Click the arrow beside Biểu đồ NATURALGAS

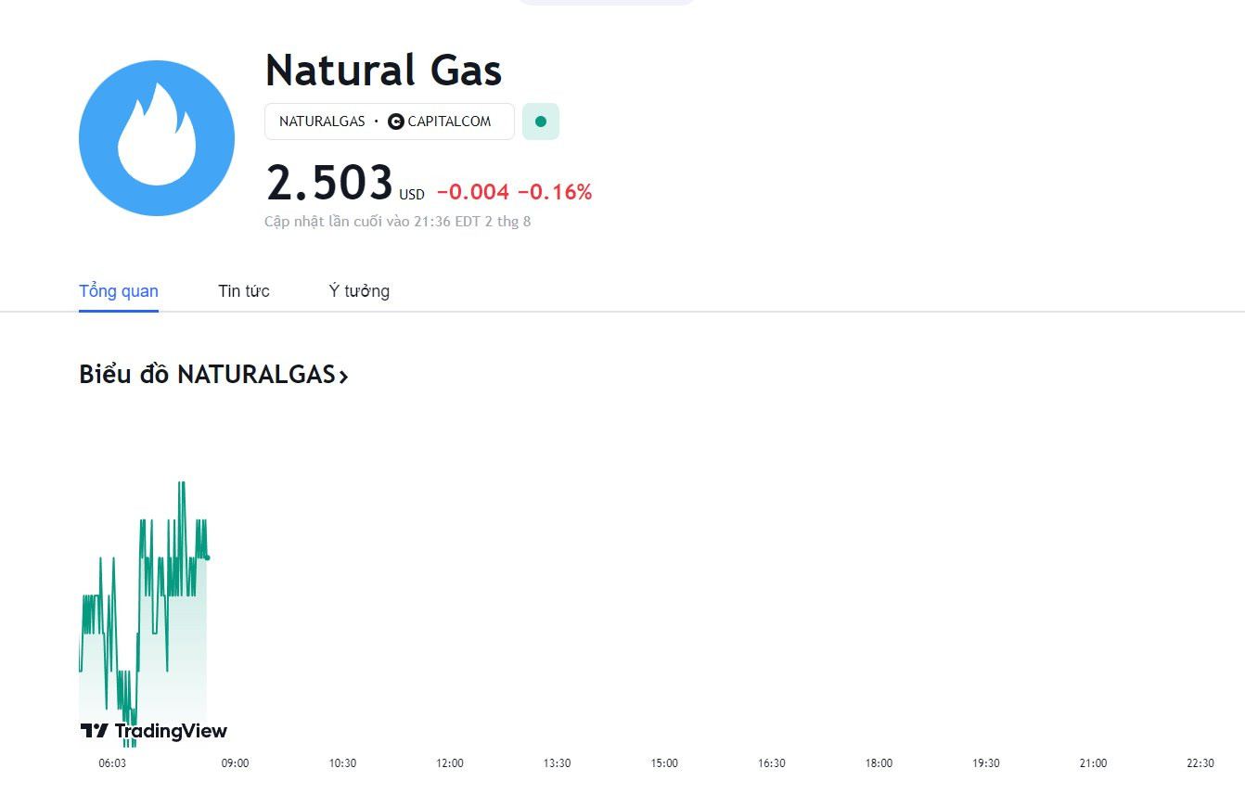[x=343, y=376]
